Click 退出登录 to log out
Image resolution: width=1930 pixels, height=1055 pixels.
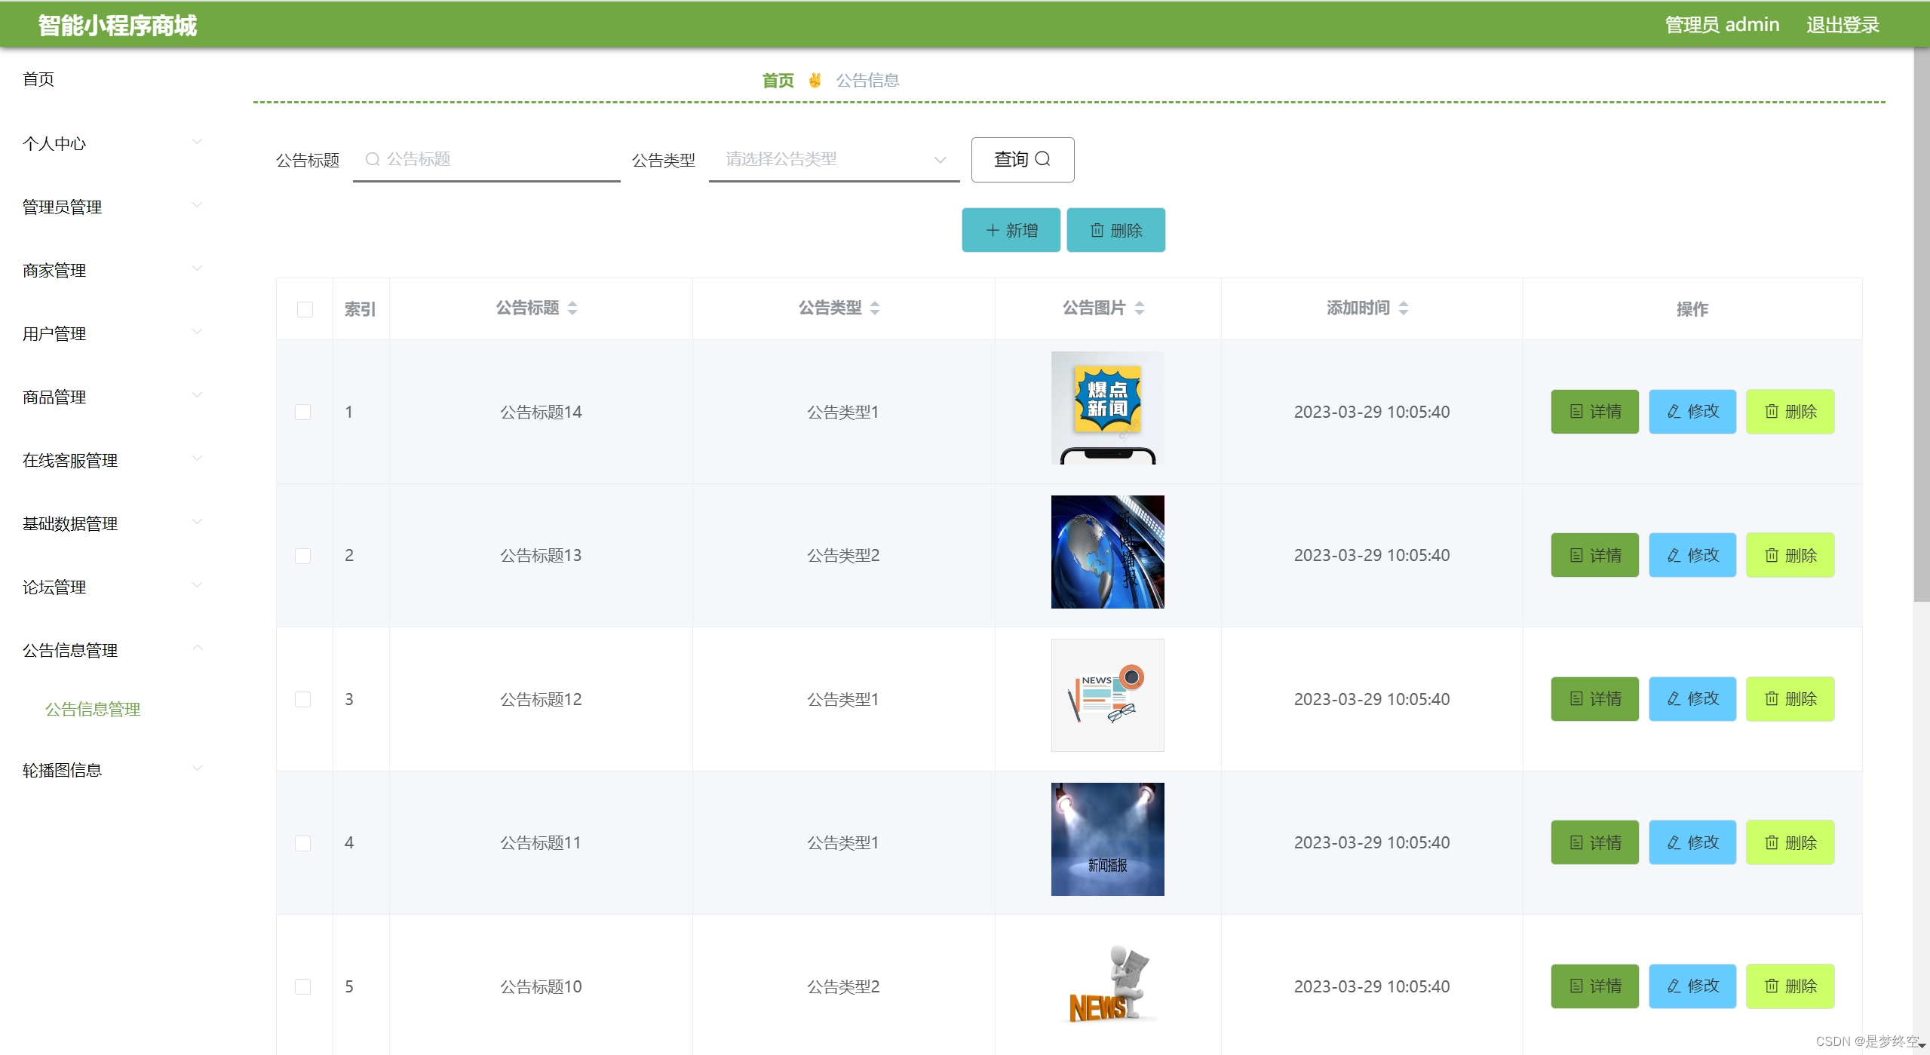coord(1843,25)
